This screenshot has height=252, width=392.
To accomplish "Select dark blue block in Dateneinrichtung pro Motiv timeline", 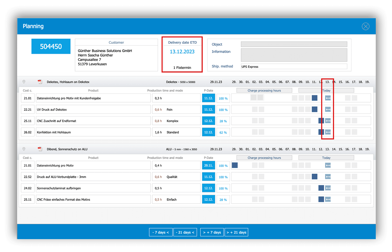I will click(235, 165).
